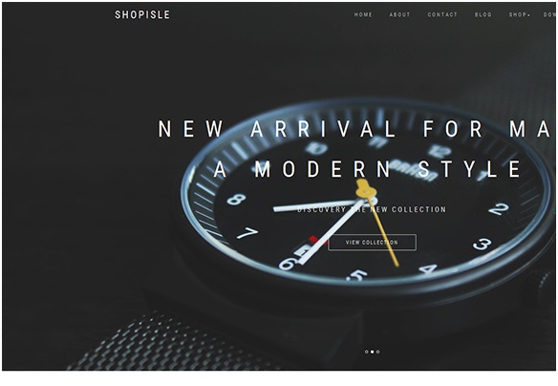
Task: Click the View Collection button
Action: [372, 243]
